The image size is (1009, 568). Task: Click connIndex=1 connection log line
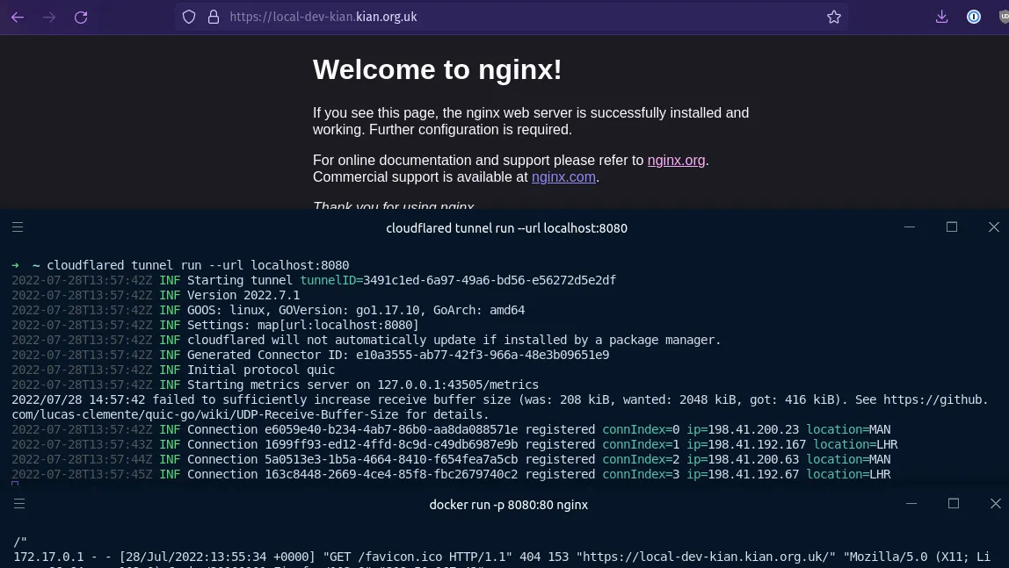[454, 444]
